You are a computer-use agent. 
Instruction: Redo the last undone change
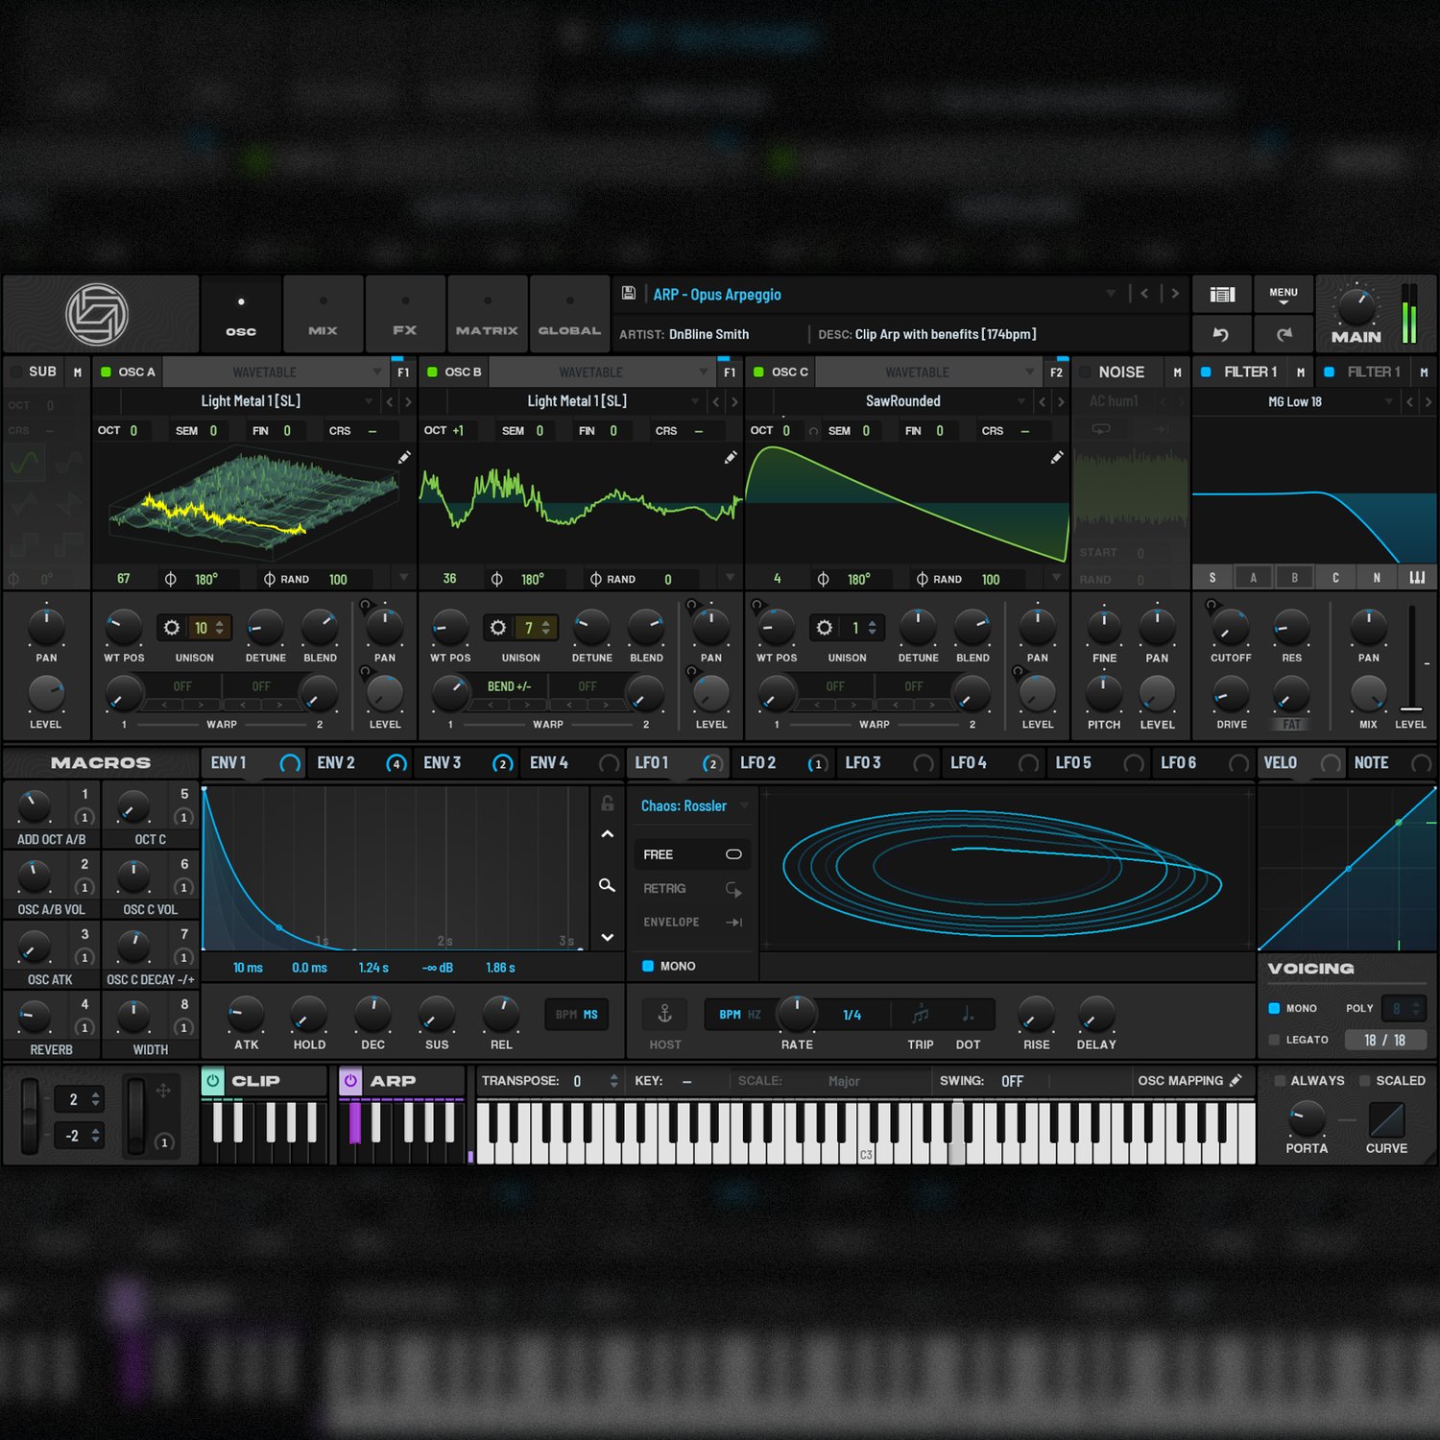click(1284, 334)
